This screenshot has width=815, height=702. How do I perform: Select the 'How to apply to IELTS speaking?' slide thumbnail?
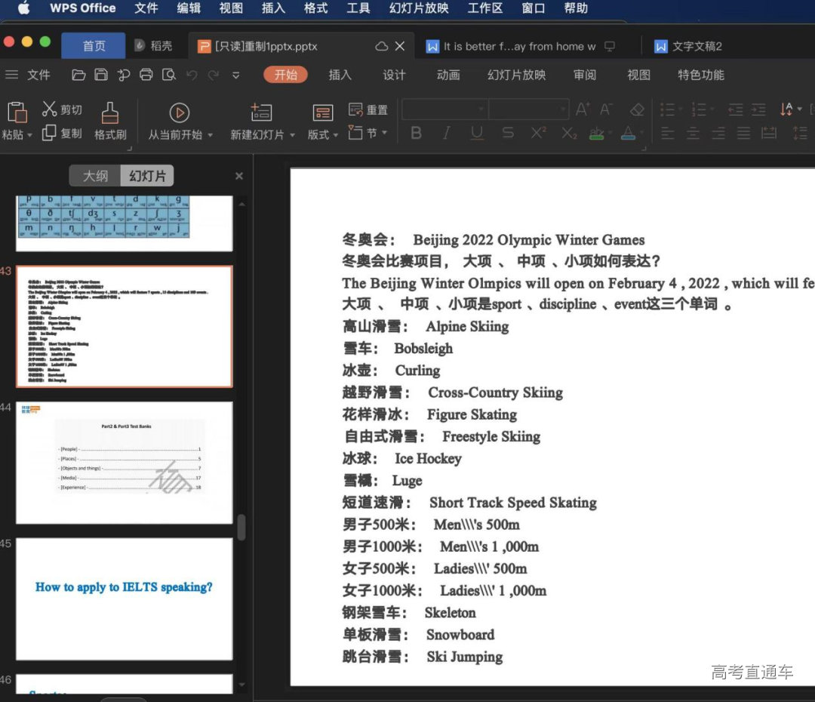[x=125, y=598]
